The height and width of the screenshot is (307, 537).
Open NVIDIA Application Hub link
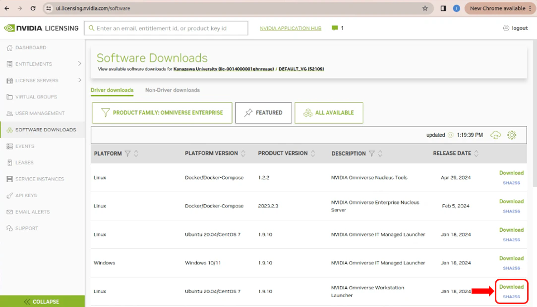click(x=291, y=28)
